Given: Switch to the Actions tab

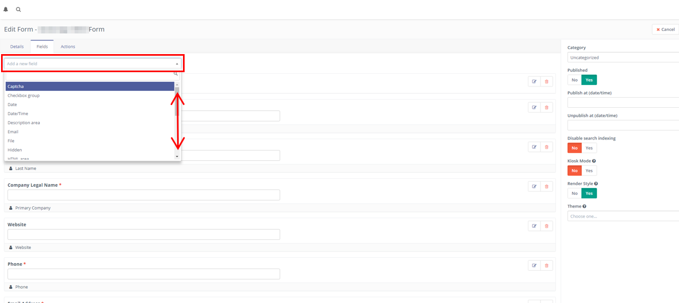Looking at the screenshot, I should pyautogui.click(x=68, y=47).
